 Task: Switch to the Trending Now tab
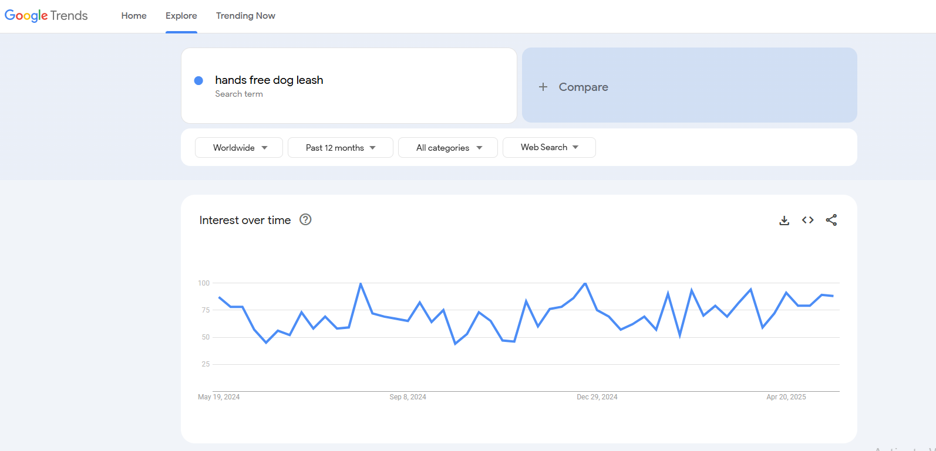[x=245, y=16]
